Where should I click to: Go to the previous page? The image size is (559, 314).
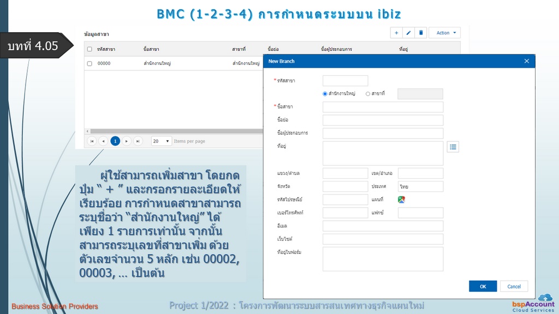103,141
